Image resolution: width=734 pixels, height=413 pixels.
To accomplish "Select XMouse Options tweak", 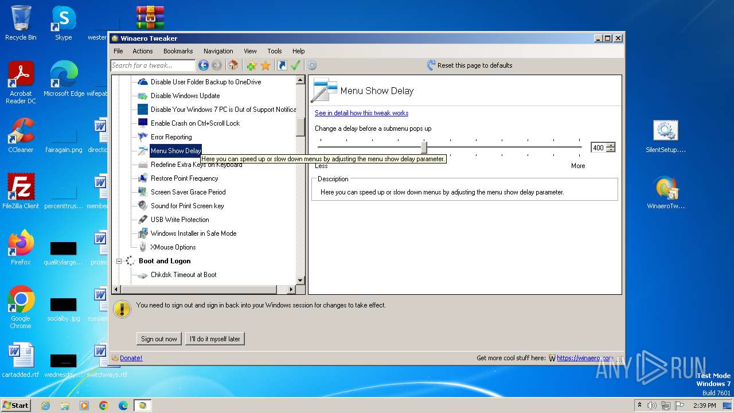I will [173, 247].
